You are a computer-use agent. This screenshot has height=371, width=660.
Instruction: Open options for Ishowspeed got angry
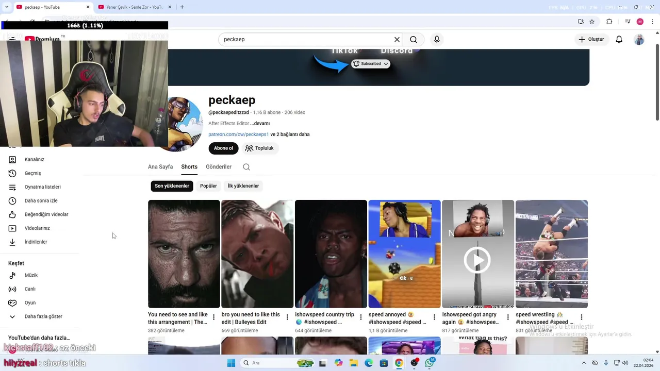[x=508, y=317]
